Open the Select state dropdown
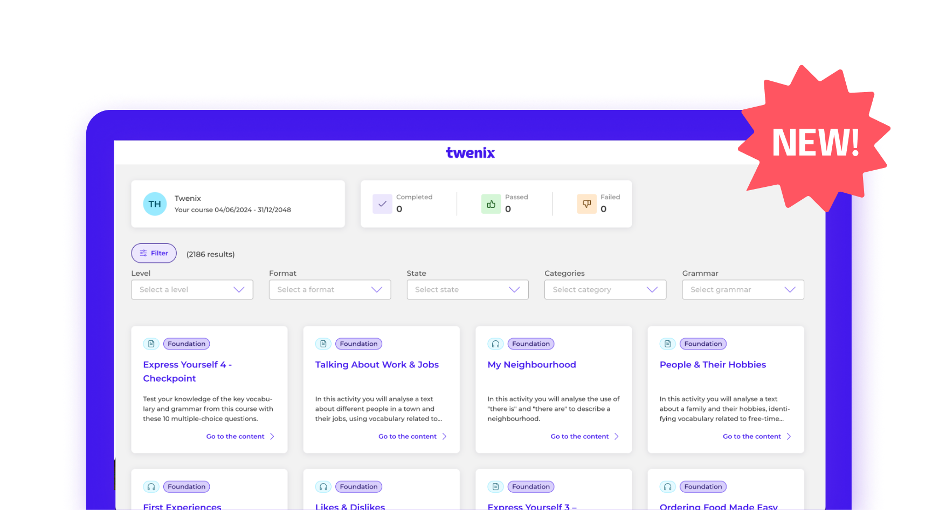946x510 pixels. coord(467,290)
